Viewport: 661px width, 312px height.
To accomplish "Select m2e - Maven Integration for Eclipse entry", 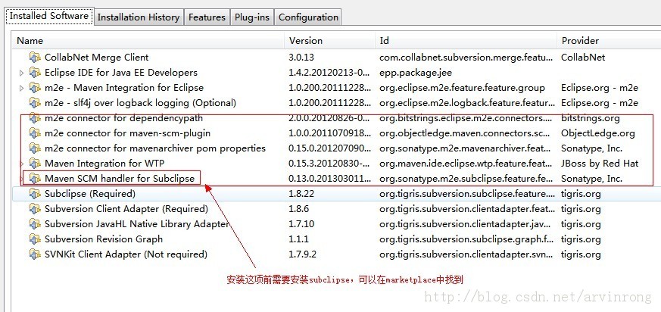I will pyautogui.click(x=124, y=88).
